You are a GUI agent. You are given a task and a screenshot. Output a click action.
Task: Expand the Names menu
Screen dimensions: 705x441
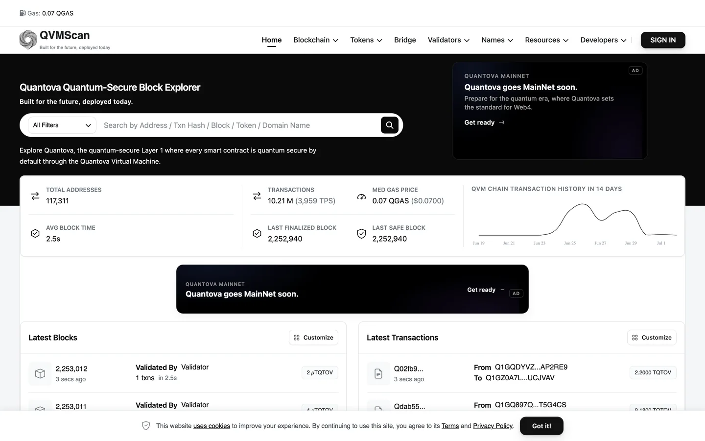[497, 40]
